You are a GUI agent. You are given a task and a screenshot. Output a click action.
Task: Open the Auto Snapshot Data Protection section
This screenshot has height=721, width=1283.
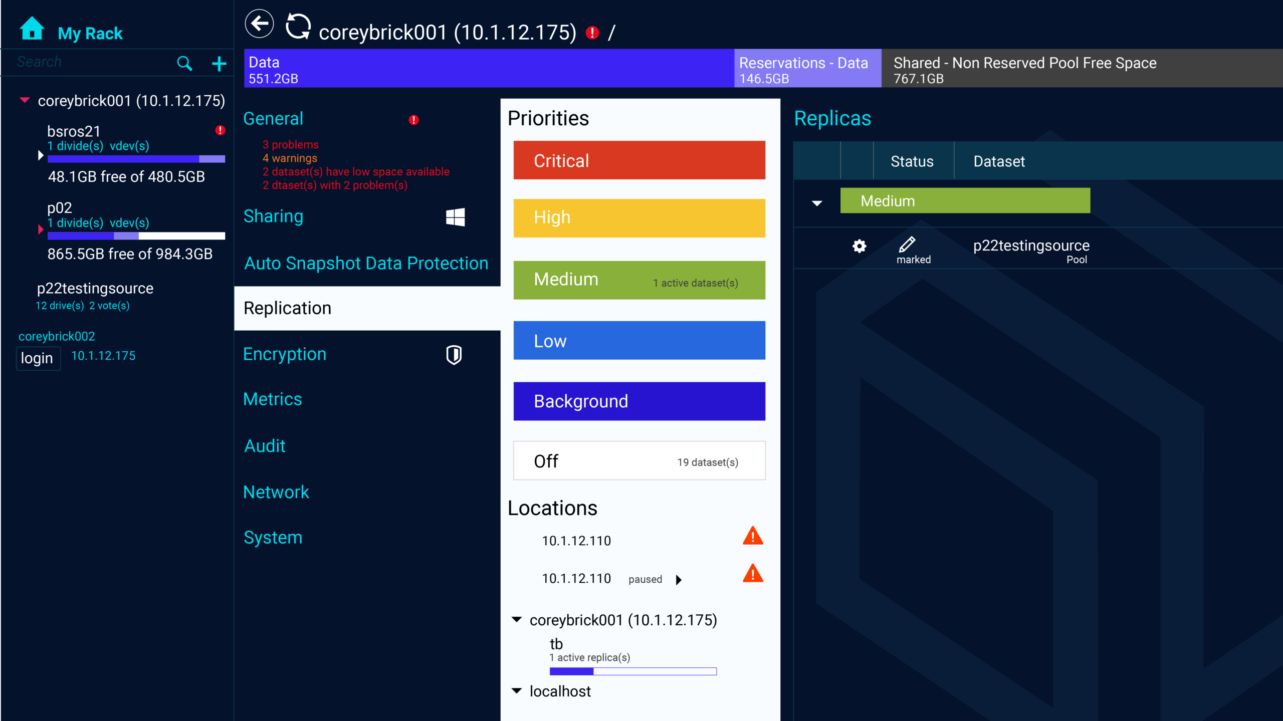(366, 263)
